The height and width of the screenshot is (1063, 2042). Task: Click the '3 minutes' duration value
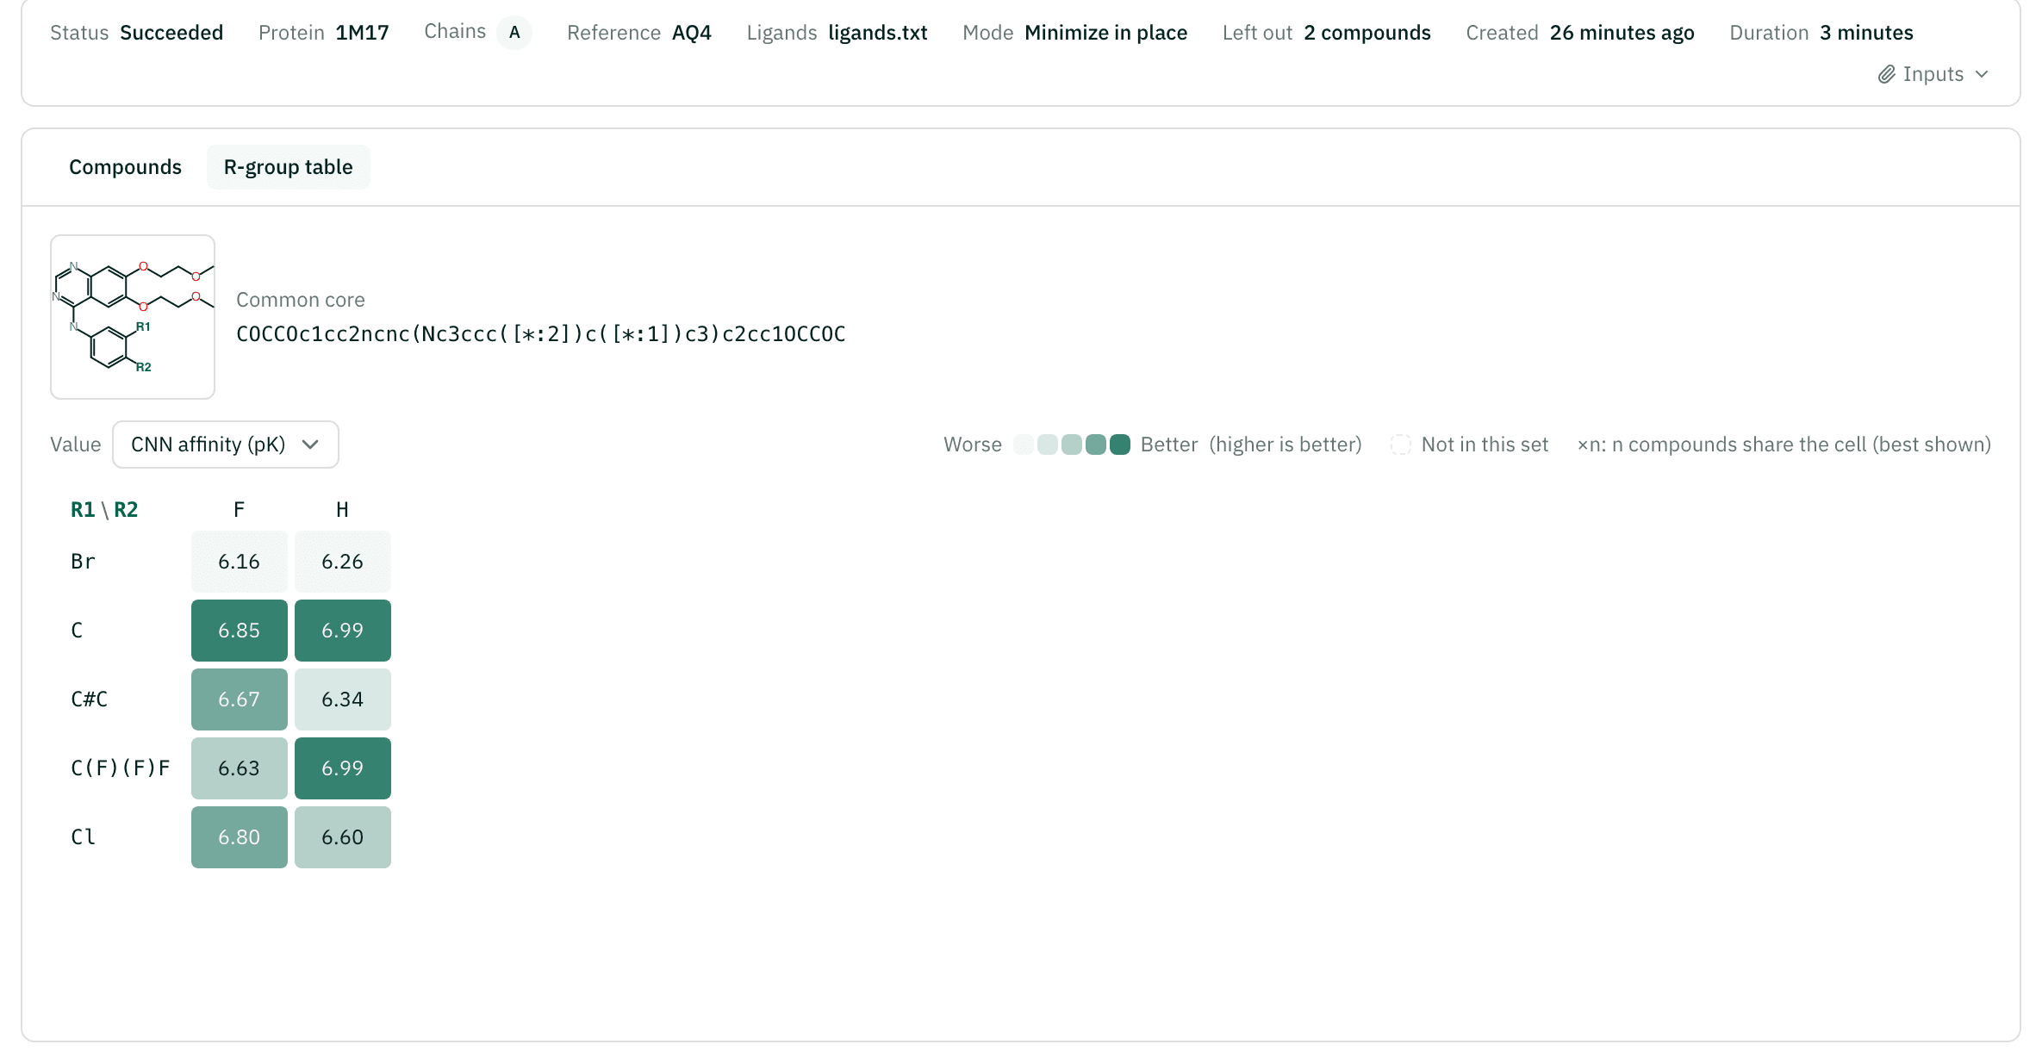click(1866, 33)
